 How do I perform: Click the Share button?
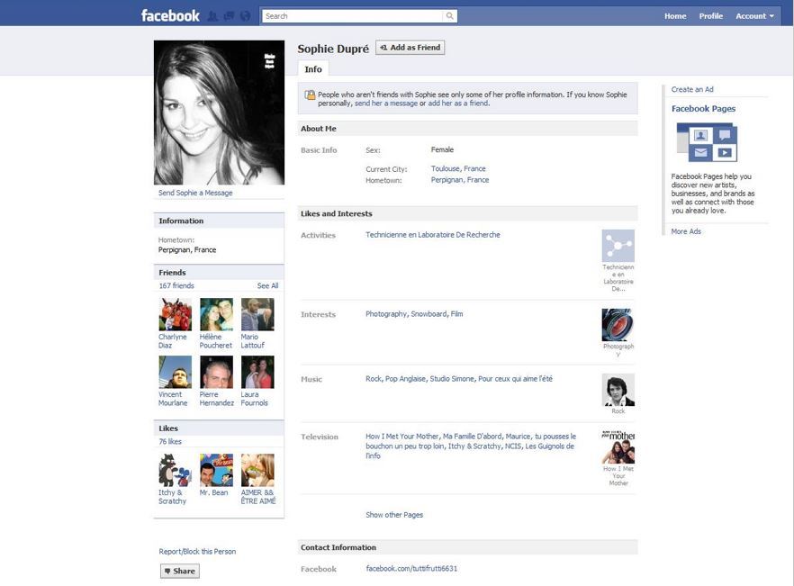[180, 571]
